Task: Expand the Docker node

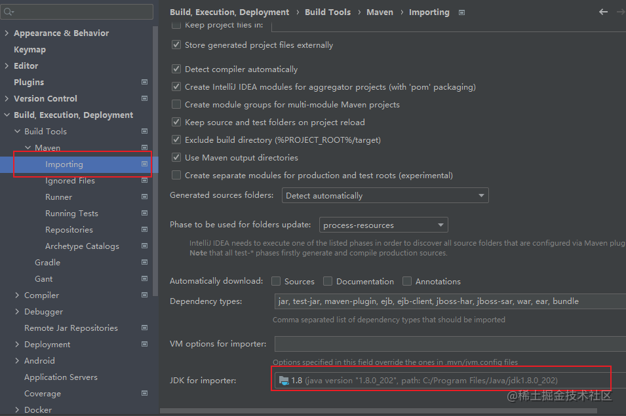Action: 17,409
